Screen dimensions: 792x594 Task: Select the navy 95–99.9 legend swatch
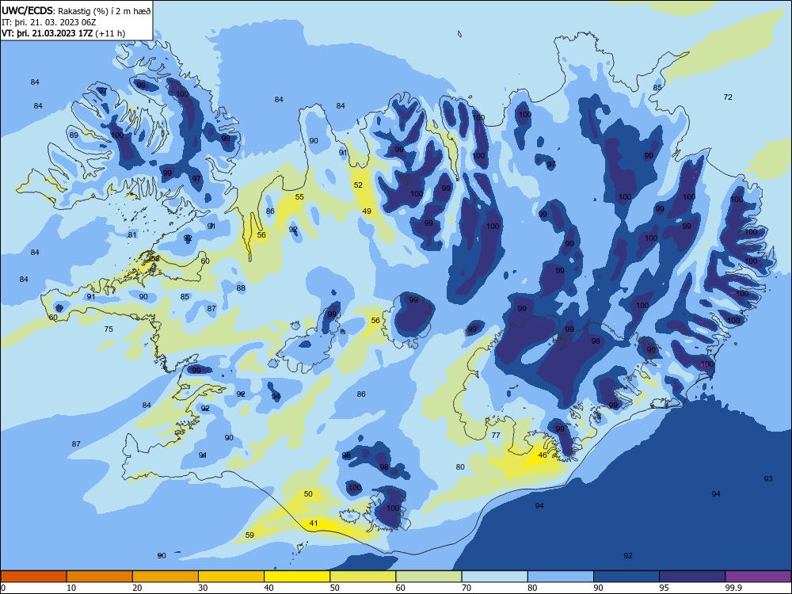[692, 577]
